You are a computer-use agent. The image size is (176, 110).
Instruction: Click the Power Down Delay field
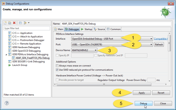click(151, 80)
